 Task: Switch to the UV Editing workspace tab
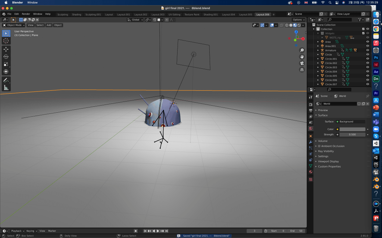click(x=174, y=15)
